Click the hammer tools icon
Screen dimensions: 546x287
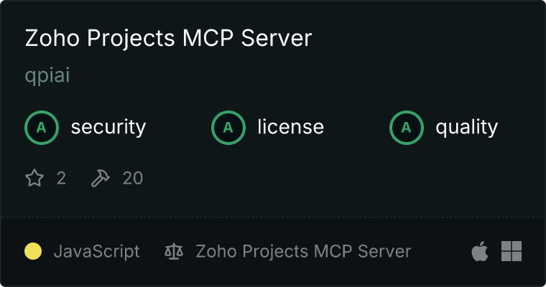101,178
